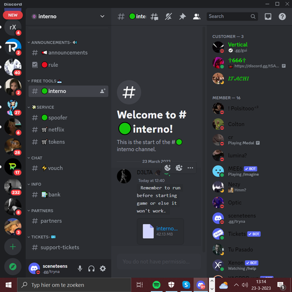Open pinned messages pin icon
Viewport: 292px width, 292px height.
coord(182,17)
